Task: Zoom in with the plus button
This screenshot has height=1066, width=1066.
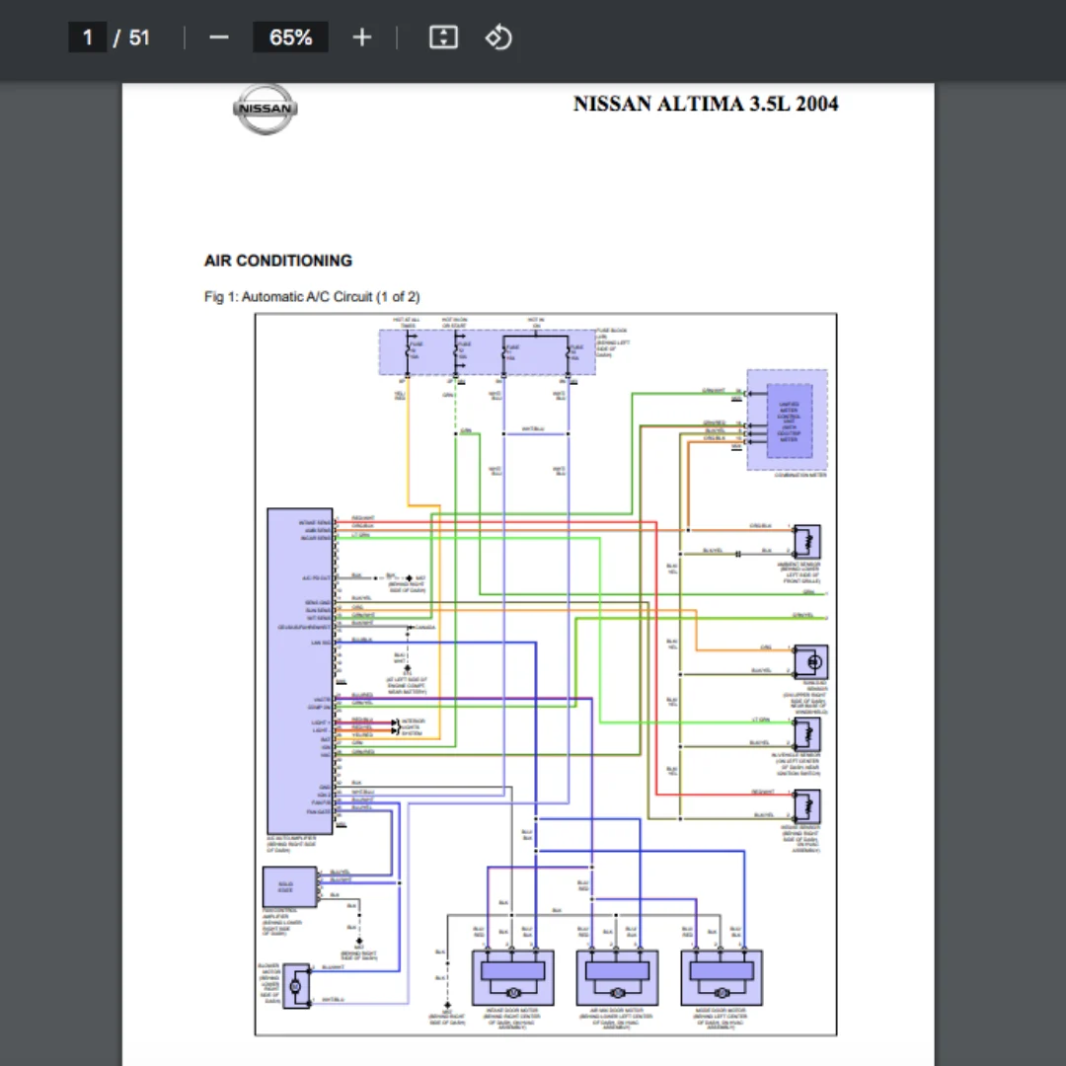Action: coord(362,38)
